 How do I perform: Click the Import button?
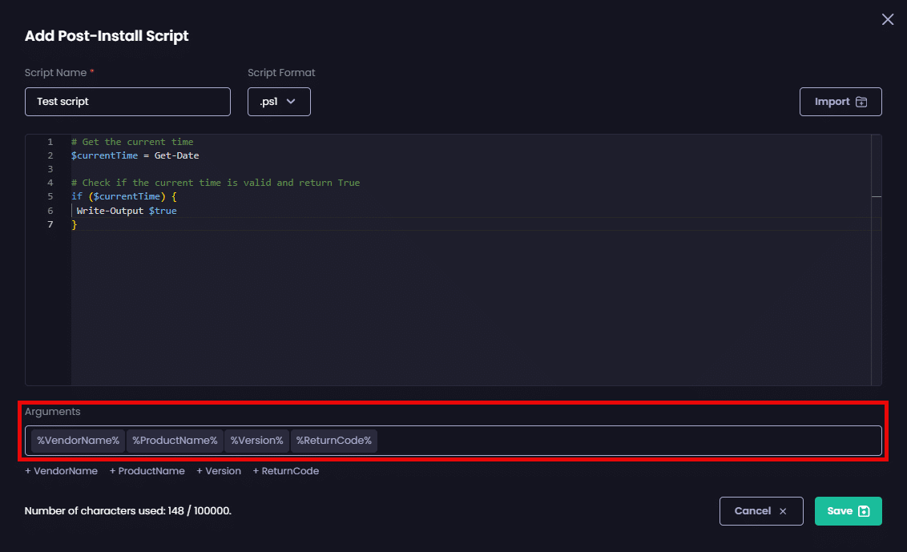(840, 102)
